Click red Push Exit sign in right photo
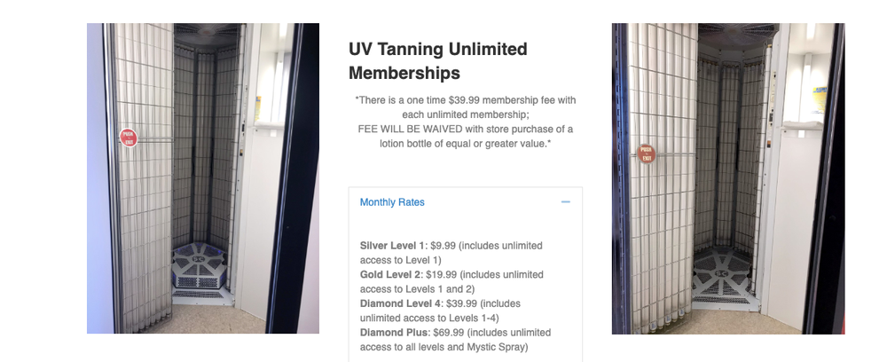The image size is (887, 362). click(x=647, y=153)
